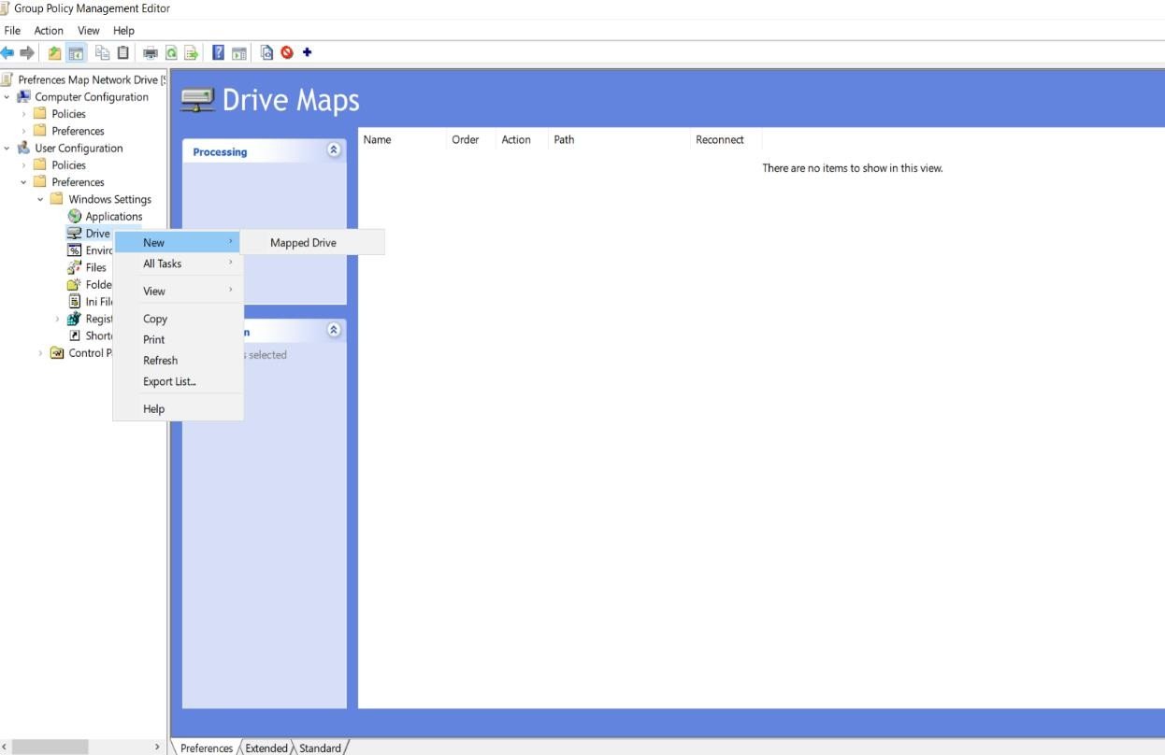Viewport: 1165px width, 755px height.
Task: Click the Forward arrow toolbar icon
Action: (x=27, y=52)
